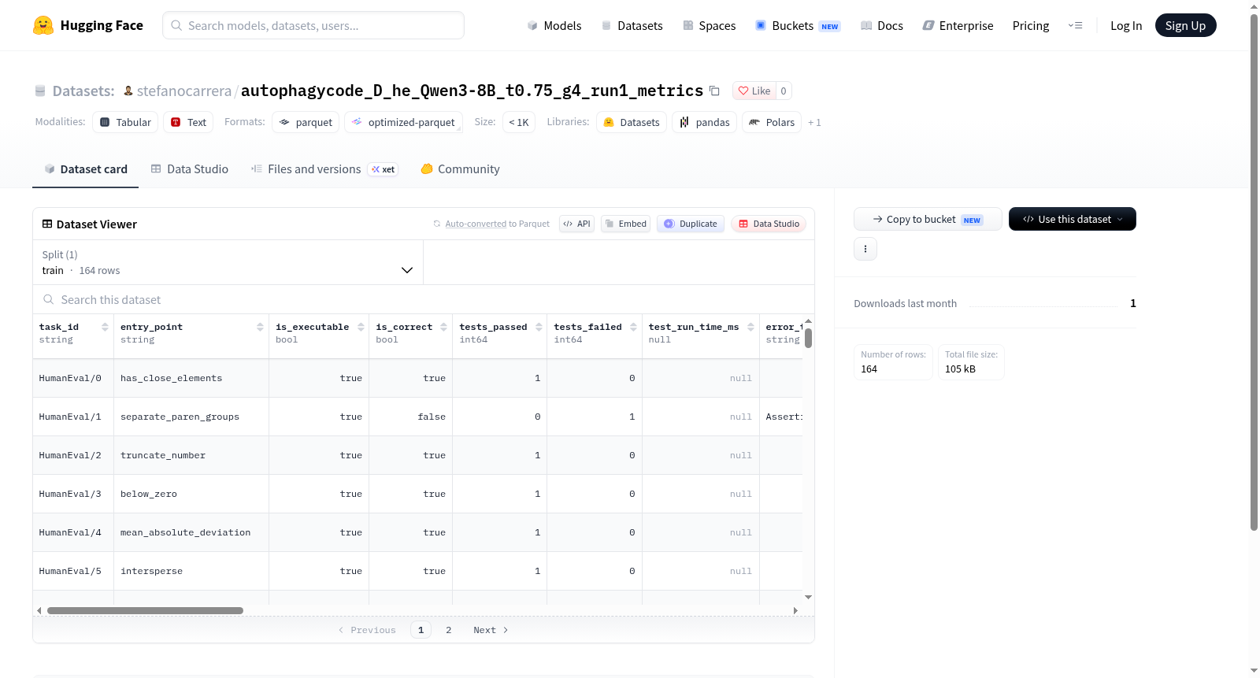The image size is (1260, 678).
Task: Open the Spaces menu item
Action: [x=709, y=26]
